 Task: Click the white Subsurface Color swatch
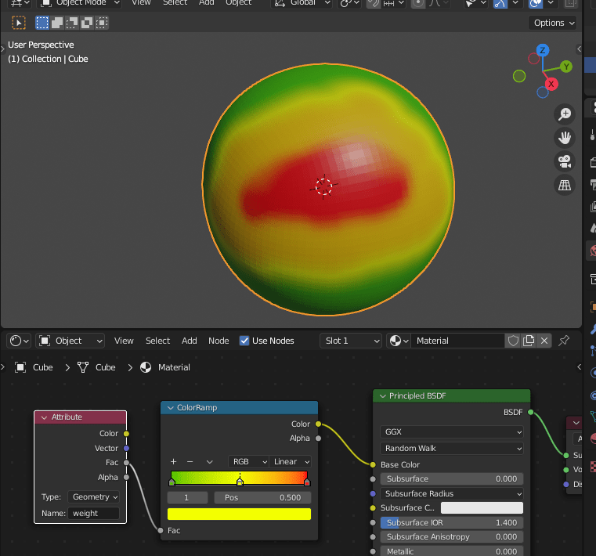pos(482,507)
